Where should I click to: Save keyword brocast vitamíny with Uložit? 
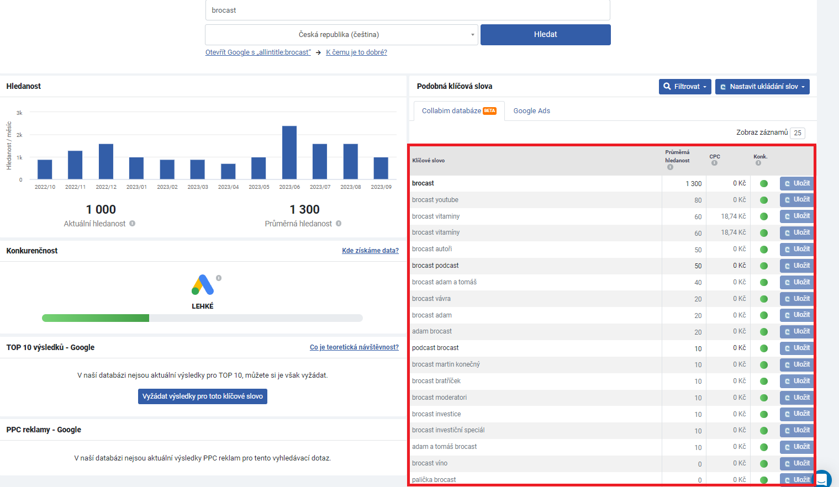[797, 232]
